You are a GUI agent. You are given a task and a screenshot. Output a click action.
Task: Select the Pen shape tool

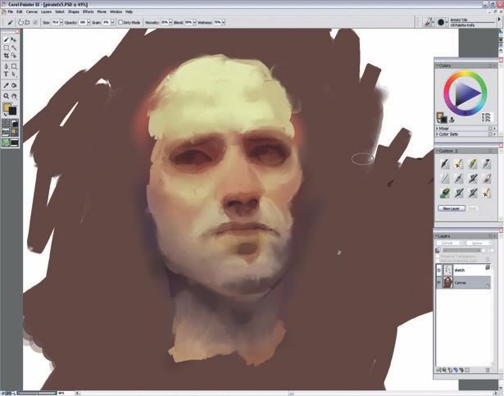click(6, 66)
